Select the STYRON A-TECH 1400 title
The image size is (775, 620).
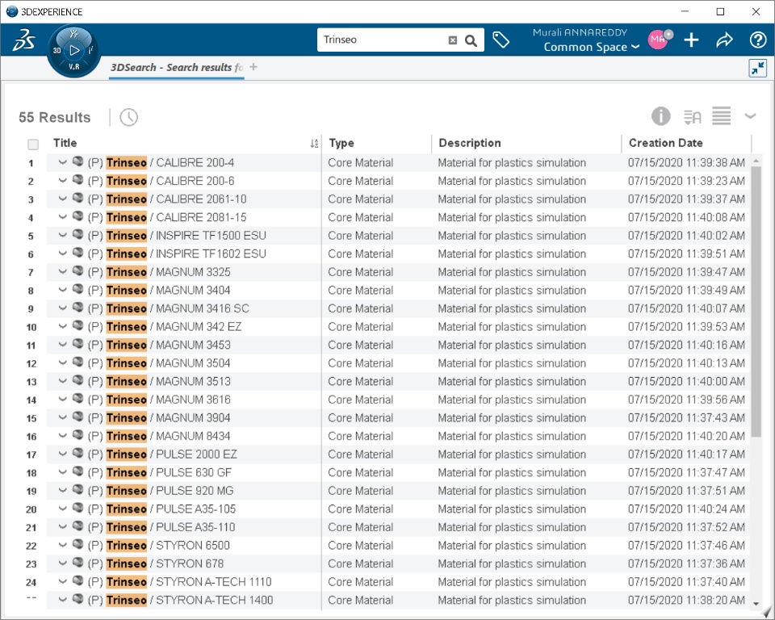180,601
